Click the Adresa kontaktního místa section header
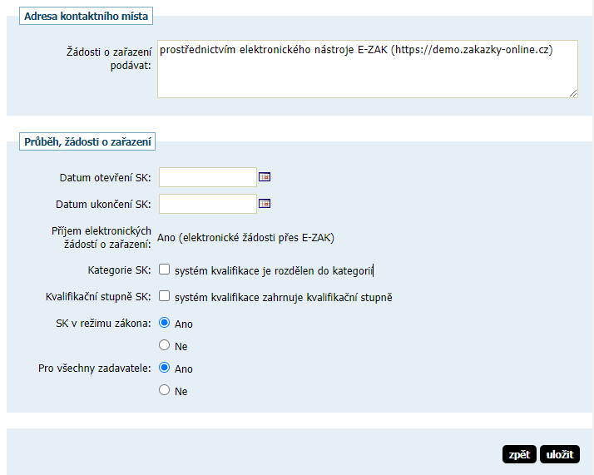Viewport: 594px width, 475px height. [86, 16]
